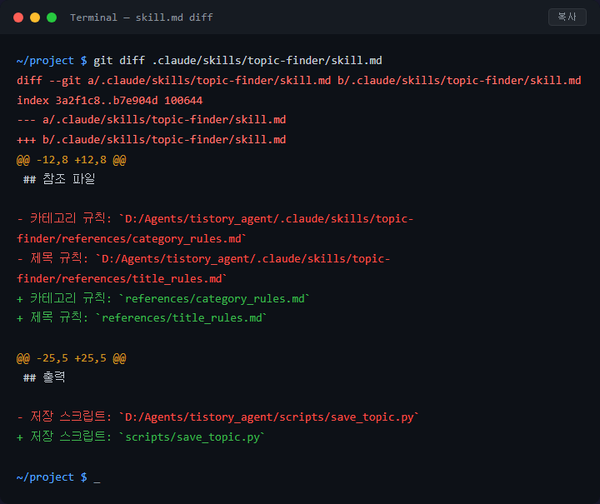Image resolution: width=600 pixels, height=504 pixels.
Task: Click the 'git diff .claude/skills/topic-finder/skill.md' command
Action: coord(237,61)
